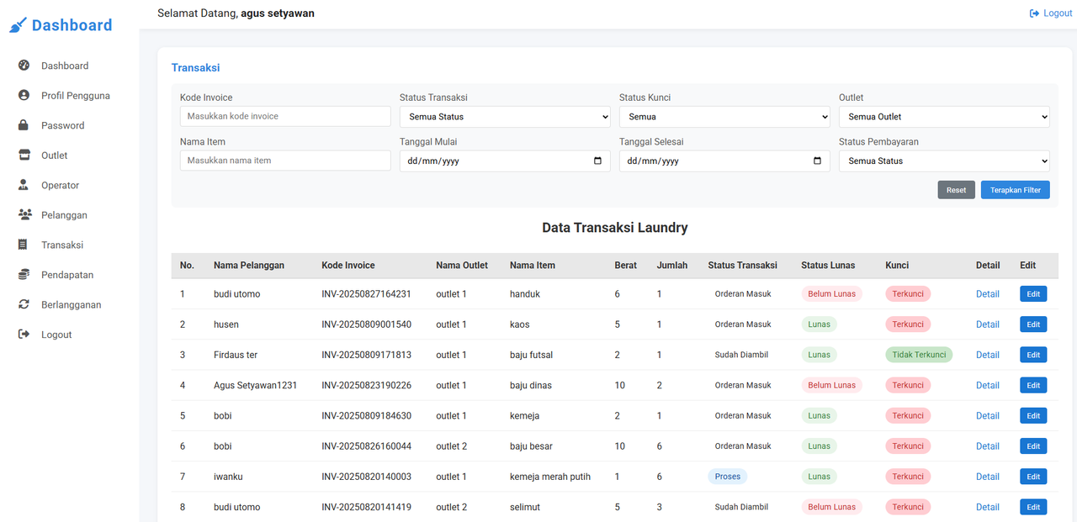This screenshot has height=522, width=1077.
Task: Open calendar picker icon for Tanggal Selesai
Action: (817, 161)
